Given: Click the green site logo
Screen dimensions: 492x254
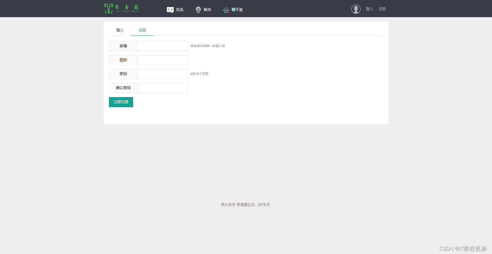Looking at the screenshot, I should pyautogui.click(x=121, y=8).
